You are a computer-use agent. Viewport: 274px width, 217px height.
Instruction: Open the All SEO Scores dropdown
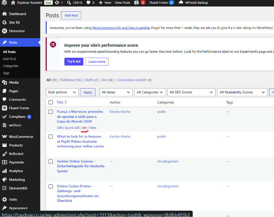point(191,92)
